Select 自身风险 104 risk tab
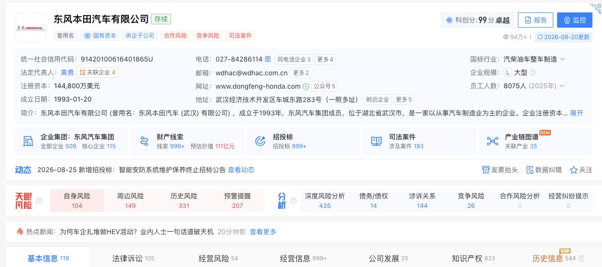 (77, 201)
